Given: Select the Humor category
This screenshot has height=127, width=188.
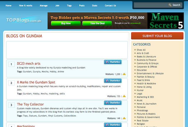Looking at the screenshot, I should pyautogui.click(x=140, y=90).
